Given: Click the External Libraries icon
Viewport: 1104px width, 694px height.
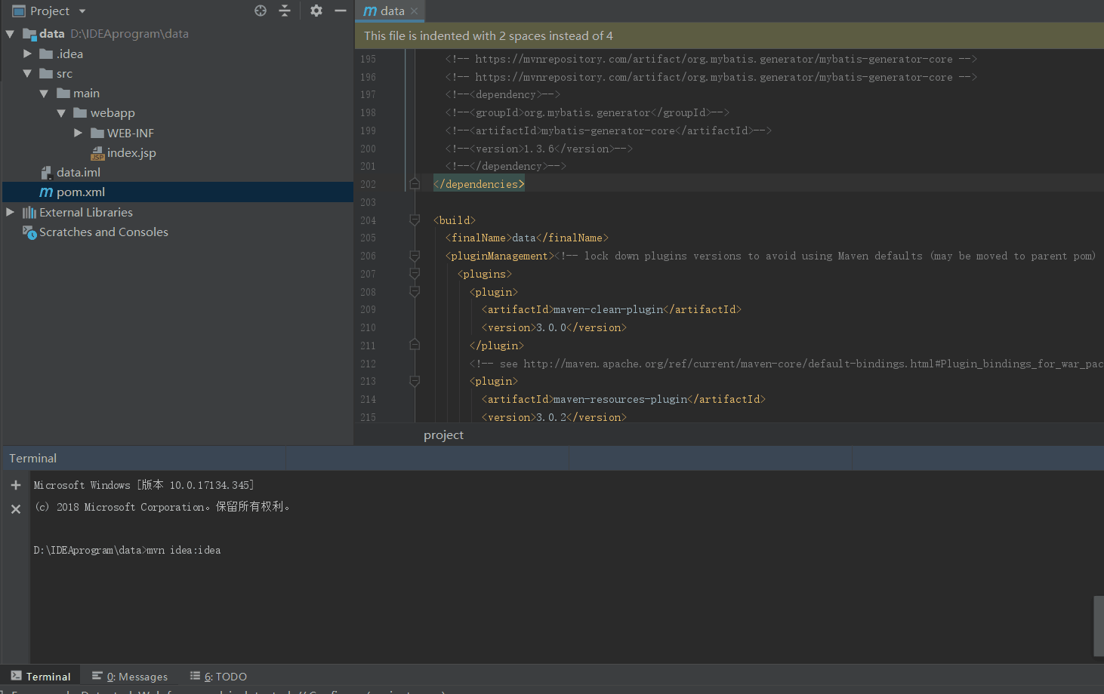Looking at the screenshot, I should (29, 213).
